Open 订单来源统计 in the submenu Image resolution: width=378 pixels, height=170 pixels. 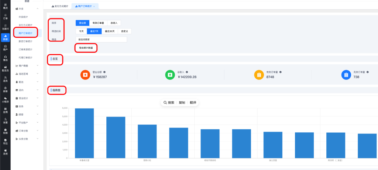(x=25, y=50)
